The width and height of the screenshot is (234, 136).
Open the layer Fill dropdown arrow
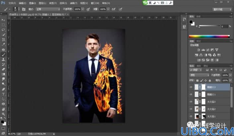[231, 81]
